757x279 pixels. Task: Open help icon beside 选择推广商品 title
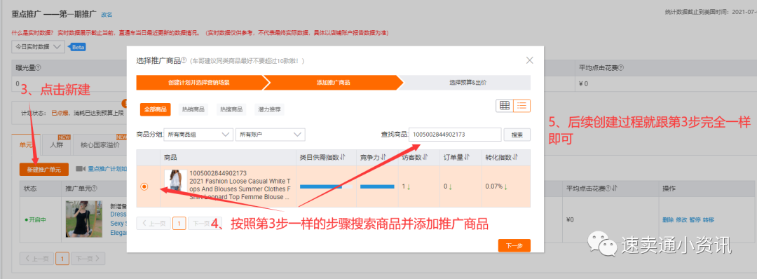click(x=184, y=61)
